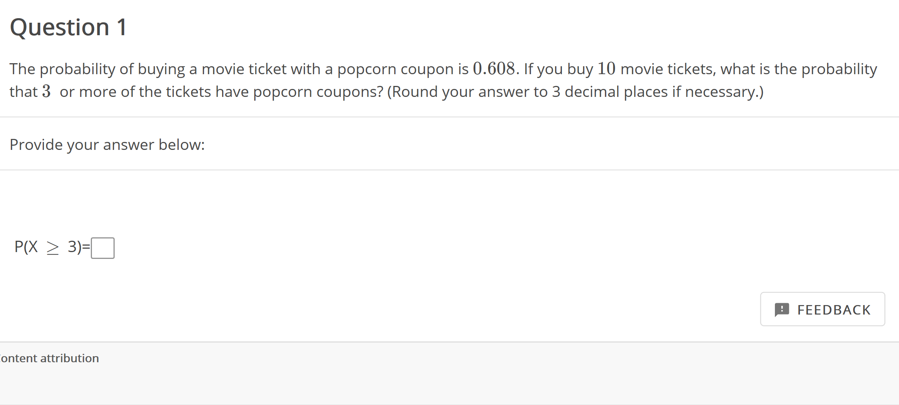Click the "Question 1" heading
This screenshot has width=899, height=405.
pyautogui.click(x=68, y=27)
